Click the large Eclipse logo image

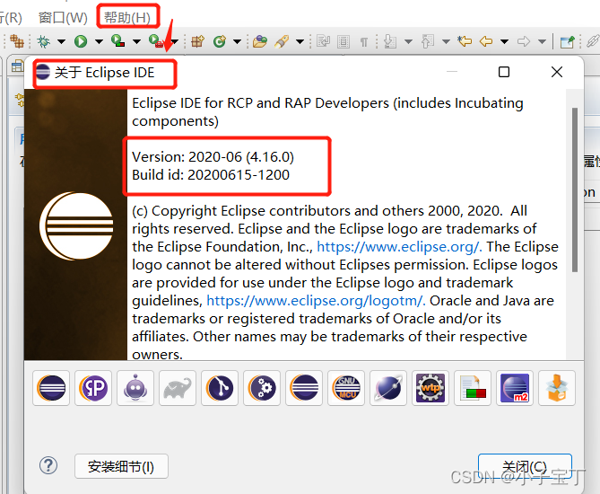tap(76, 226)
